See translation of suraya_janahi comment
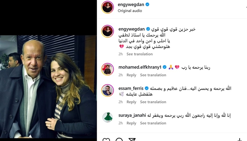 (153, 123)
